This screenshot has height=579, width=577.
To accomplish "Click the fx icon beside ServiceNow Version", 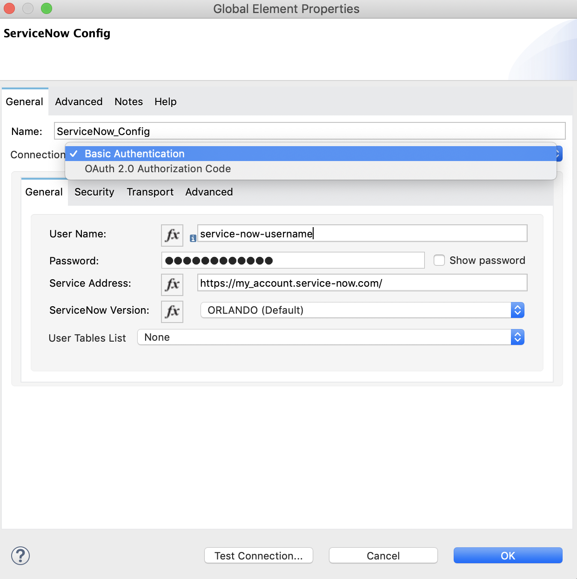I will 172,311.
